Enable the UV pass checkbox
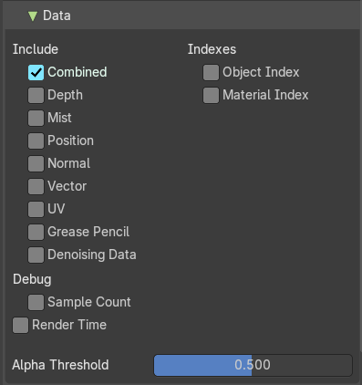 click(36, 209)
